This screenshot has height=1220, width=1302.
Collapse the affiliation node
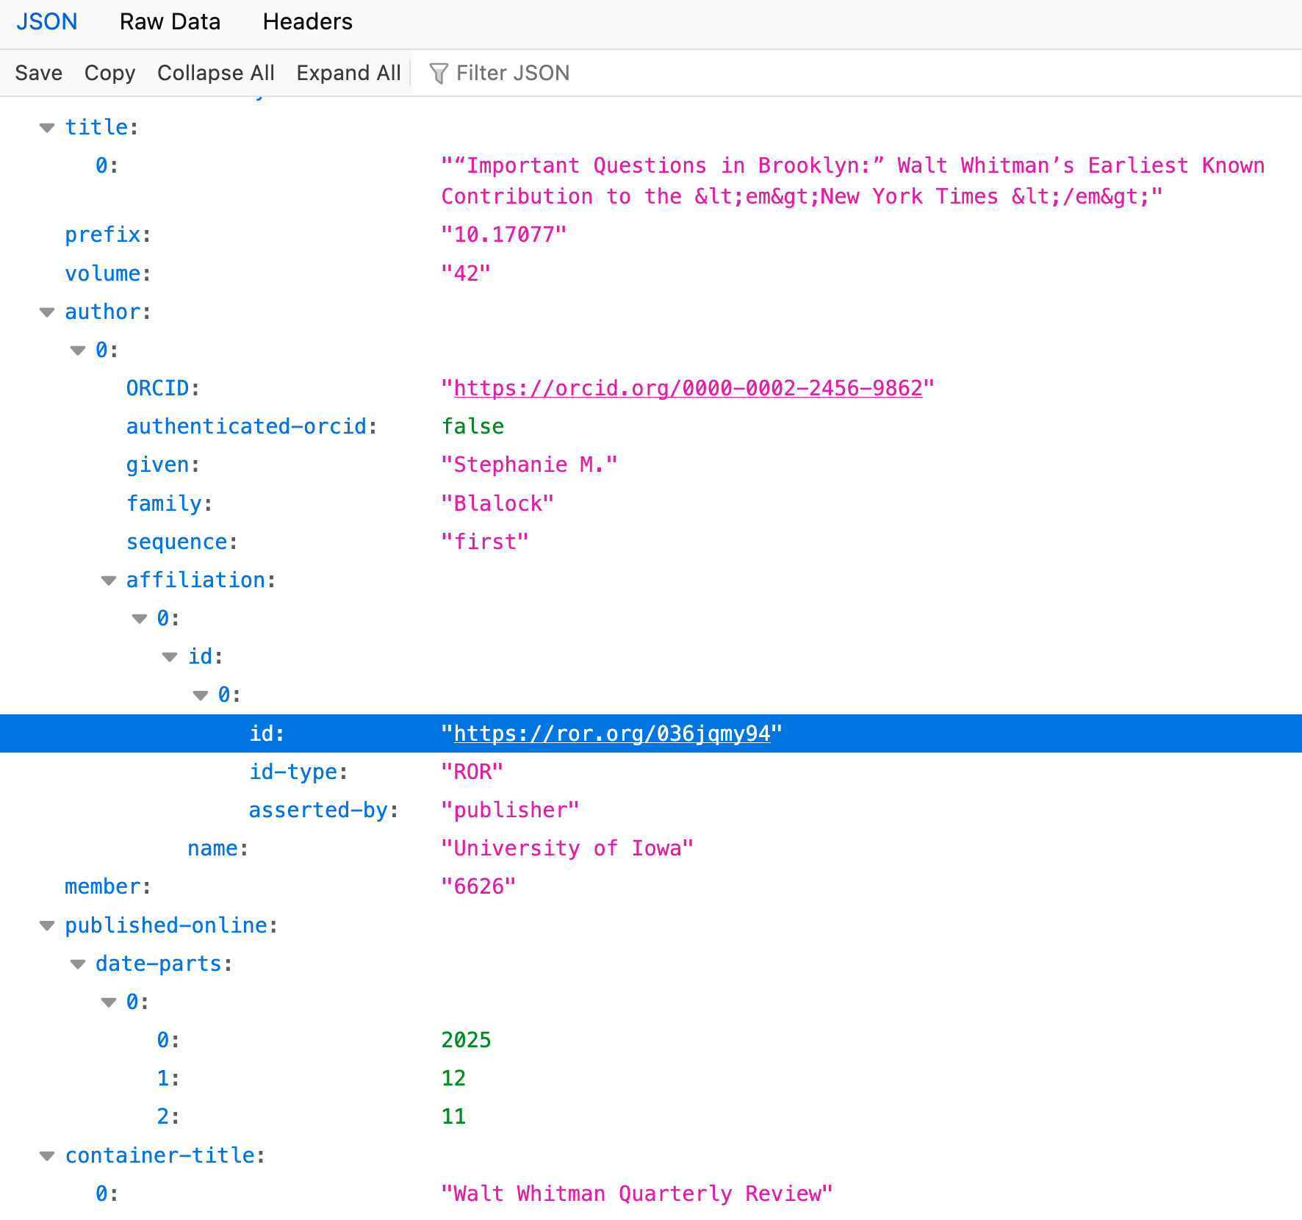click(x=109, y=580)
